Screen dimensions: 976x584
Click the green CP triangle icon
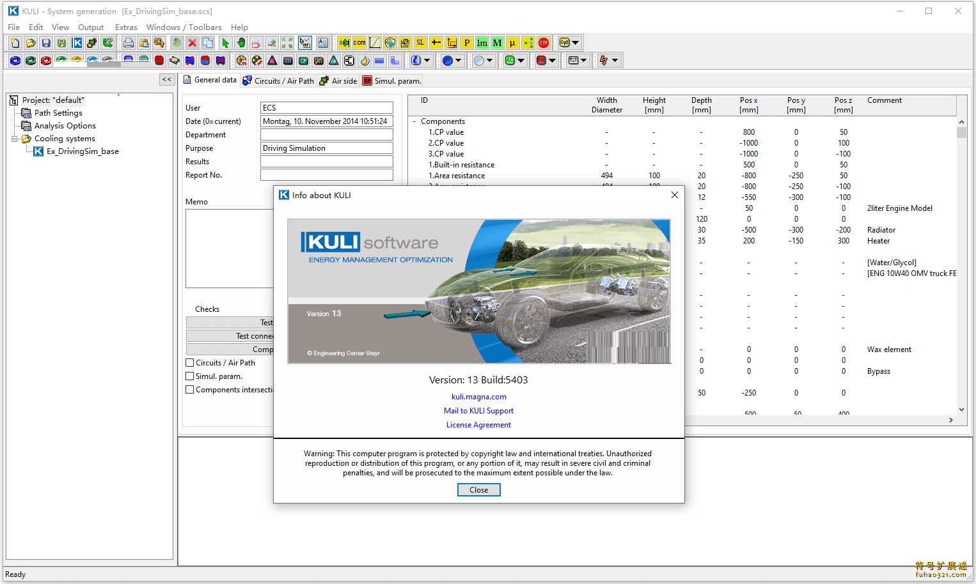(334, 61)
